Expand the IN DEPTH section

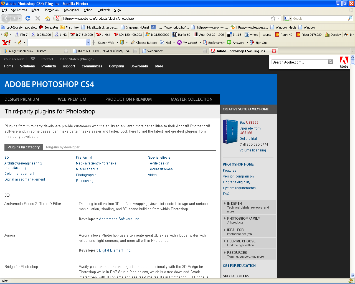tap(248, 207)
